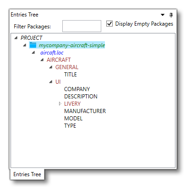Collapse the aircaft.loc file node

point(33,53)
